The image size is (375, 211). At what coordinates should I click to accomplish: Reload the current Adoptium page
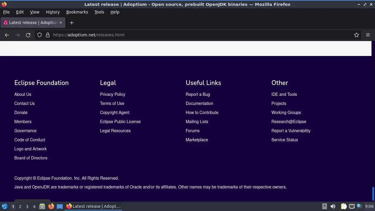[28, 35]
